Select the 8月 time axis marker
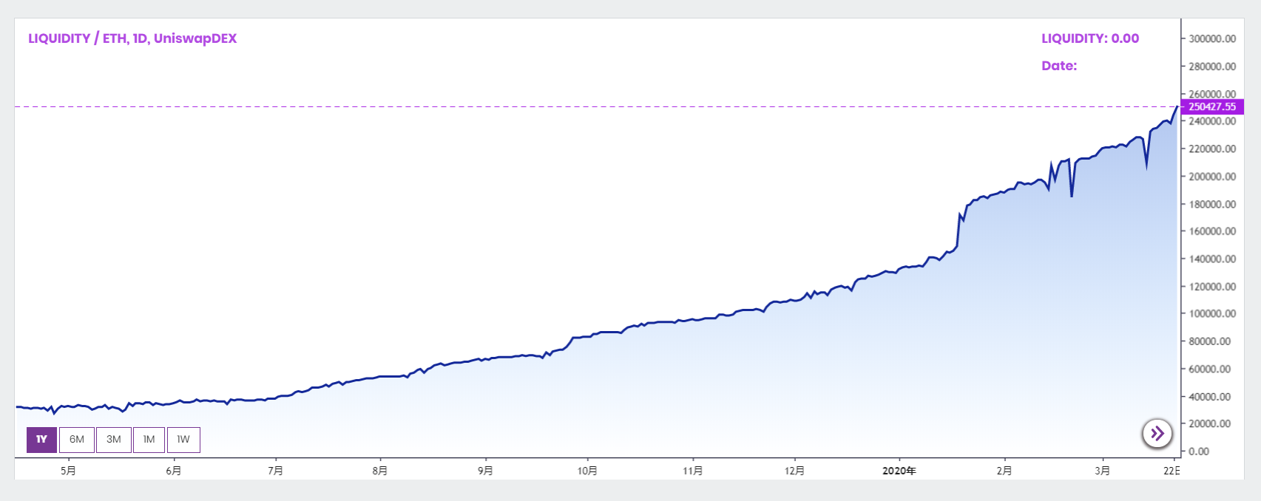 (379, 471)
